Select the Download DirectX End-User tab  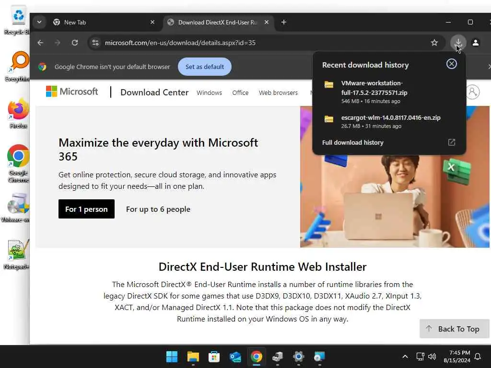218,22
